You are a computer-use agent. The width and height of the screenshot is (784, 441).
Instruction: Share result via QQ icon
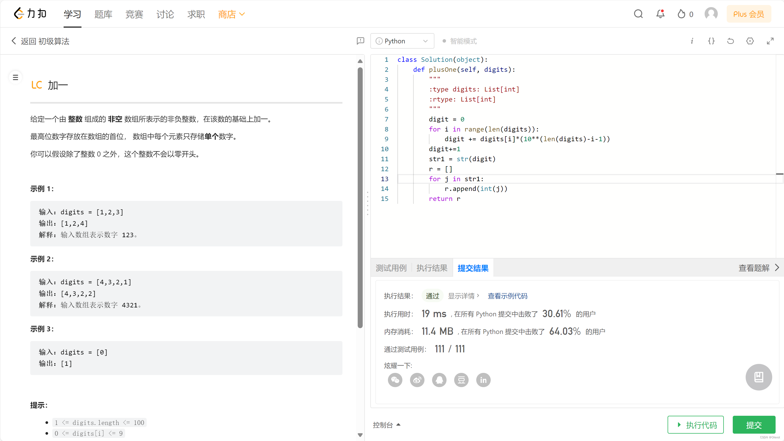click(x=439, y=380)
